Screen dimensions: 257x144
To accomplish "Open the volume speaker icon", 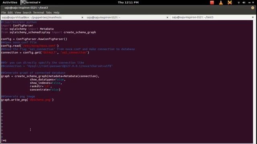I will pyautogui.click(x=244, y=3).
